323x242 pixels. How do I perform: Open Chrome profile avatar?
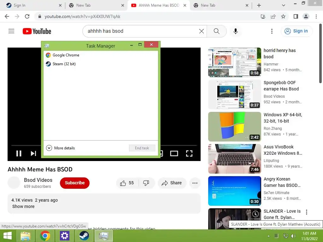306,16
